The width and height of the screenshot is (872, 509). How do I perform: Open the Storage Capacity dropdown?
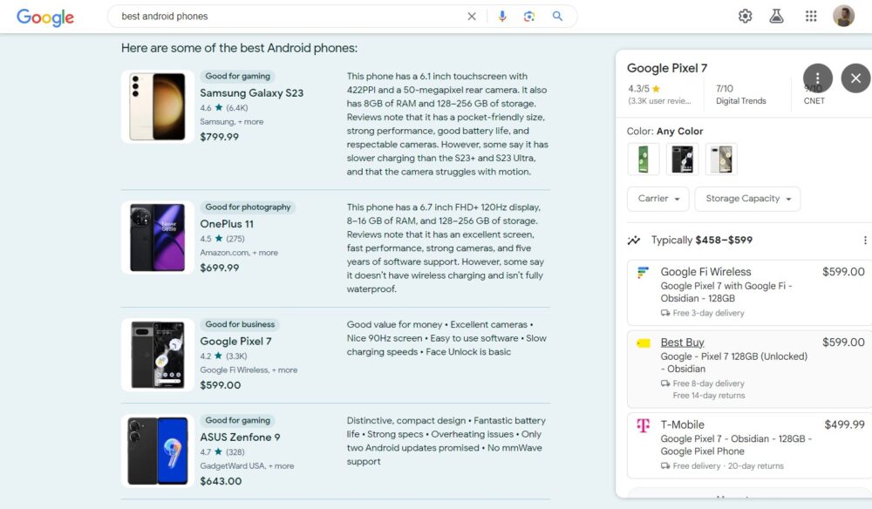click(747, 199)
